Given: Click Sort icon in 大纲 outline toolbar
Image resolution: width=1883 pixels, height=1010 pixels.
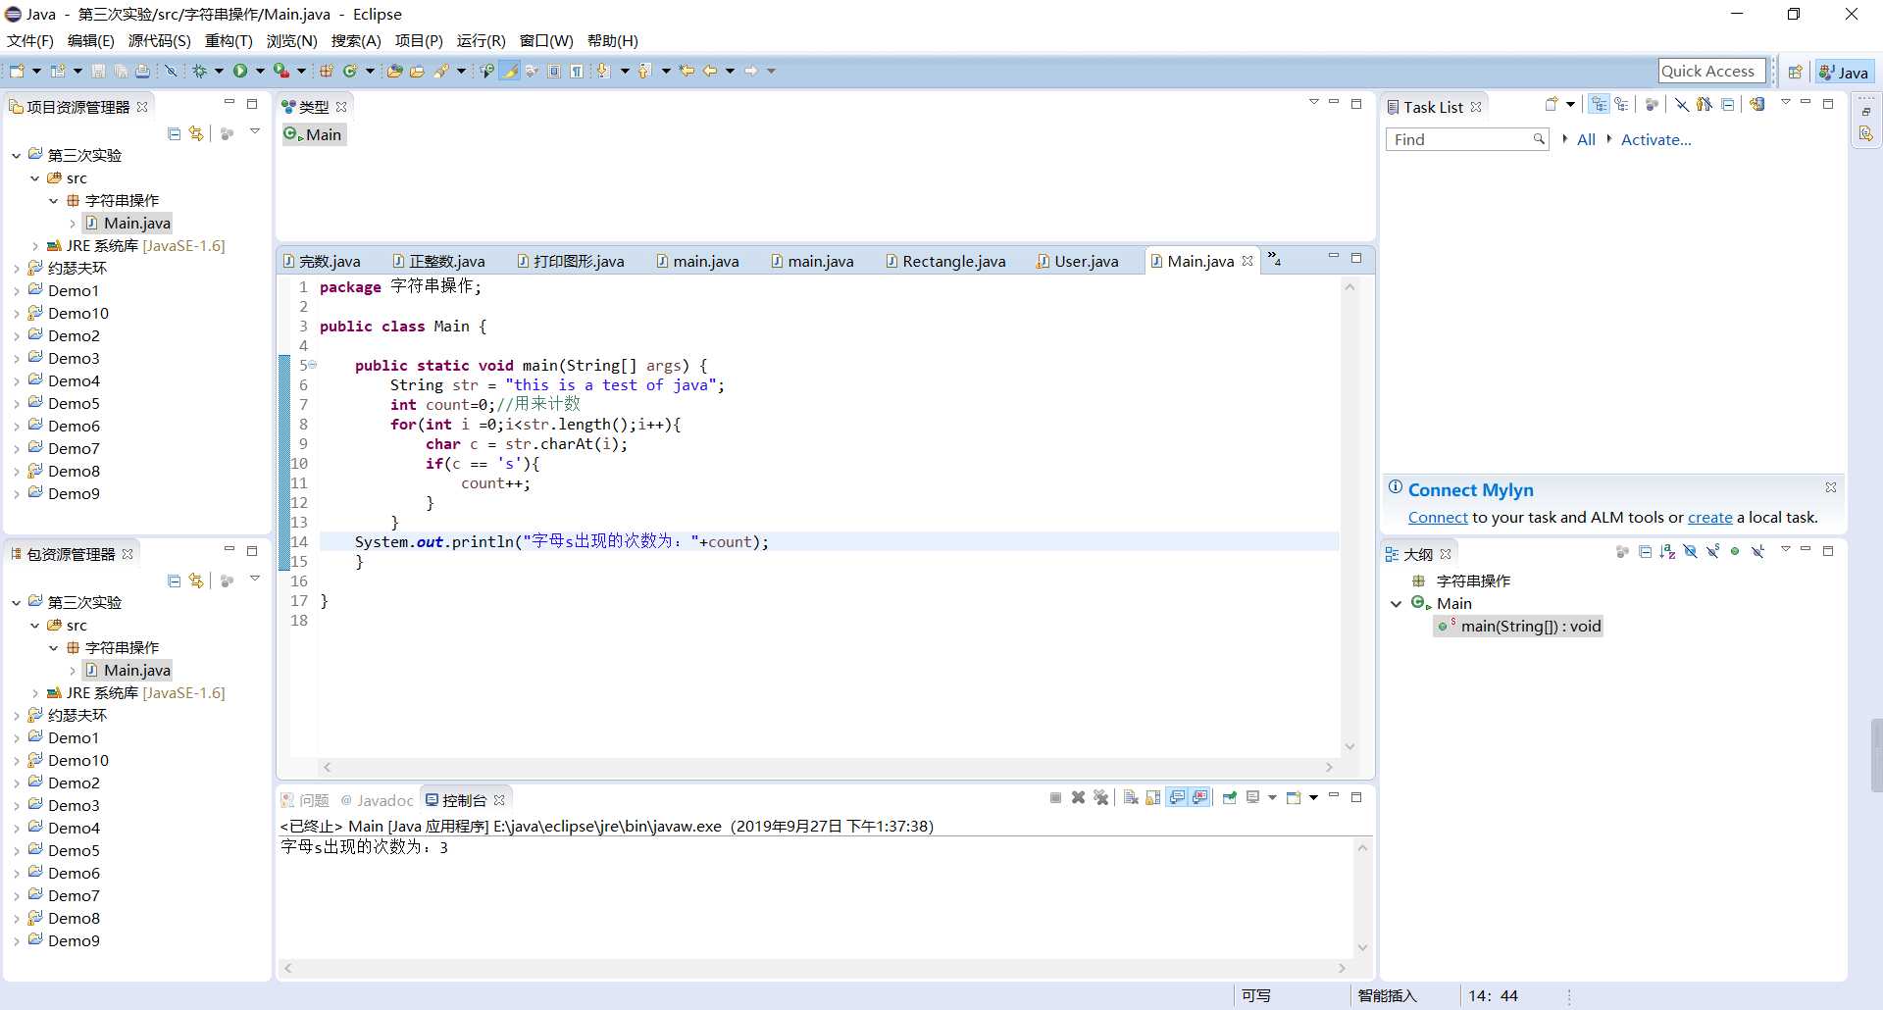Looking at the screenshot, I should click(1667, 552).
